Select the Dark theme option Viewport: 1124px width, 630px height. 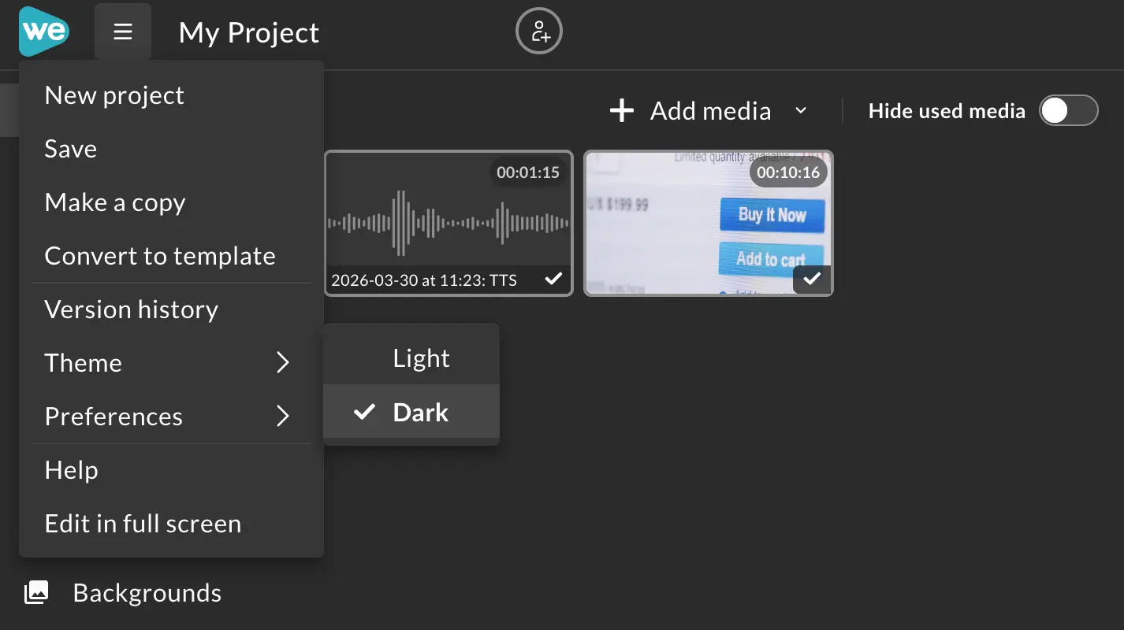point(411,412)
